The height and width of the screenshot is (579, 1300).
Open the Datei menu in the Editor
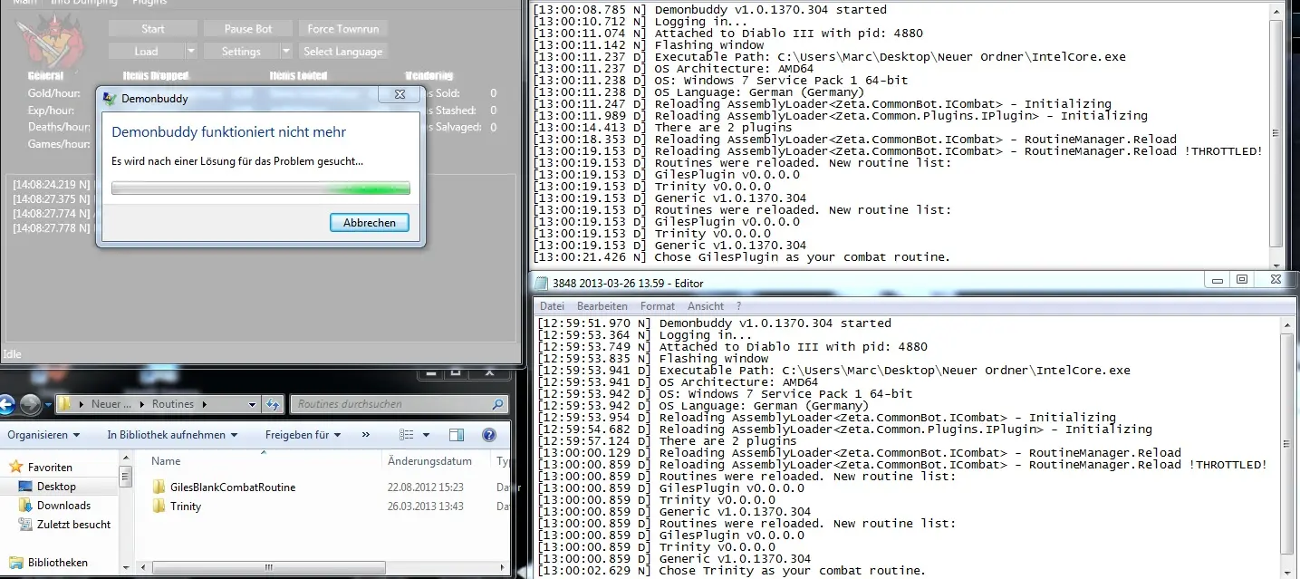click(552, 306)
